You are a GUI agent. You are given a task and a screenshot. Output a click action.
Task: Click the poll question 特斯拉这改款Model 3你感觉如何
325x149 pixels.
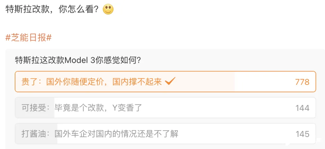[78, 61]
